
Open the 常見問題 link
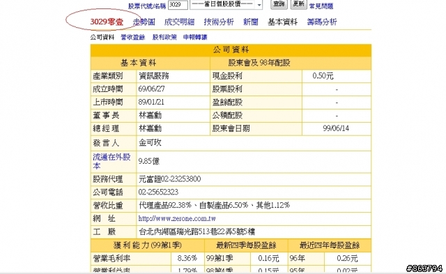click(x=321, y=6)
